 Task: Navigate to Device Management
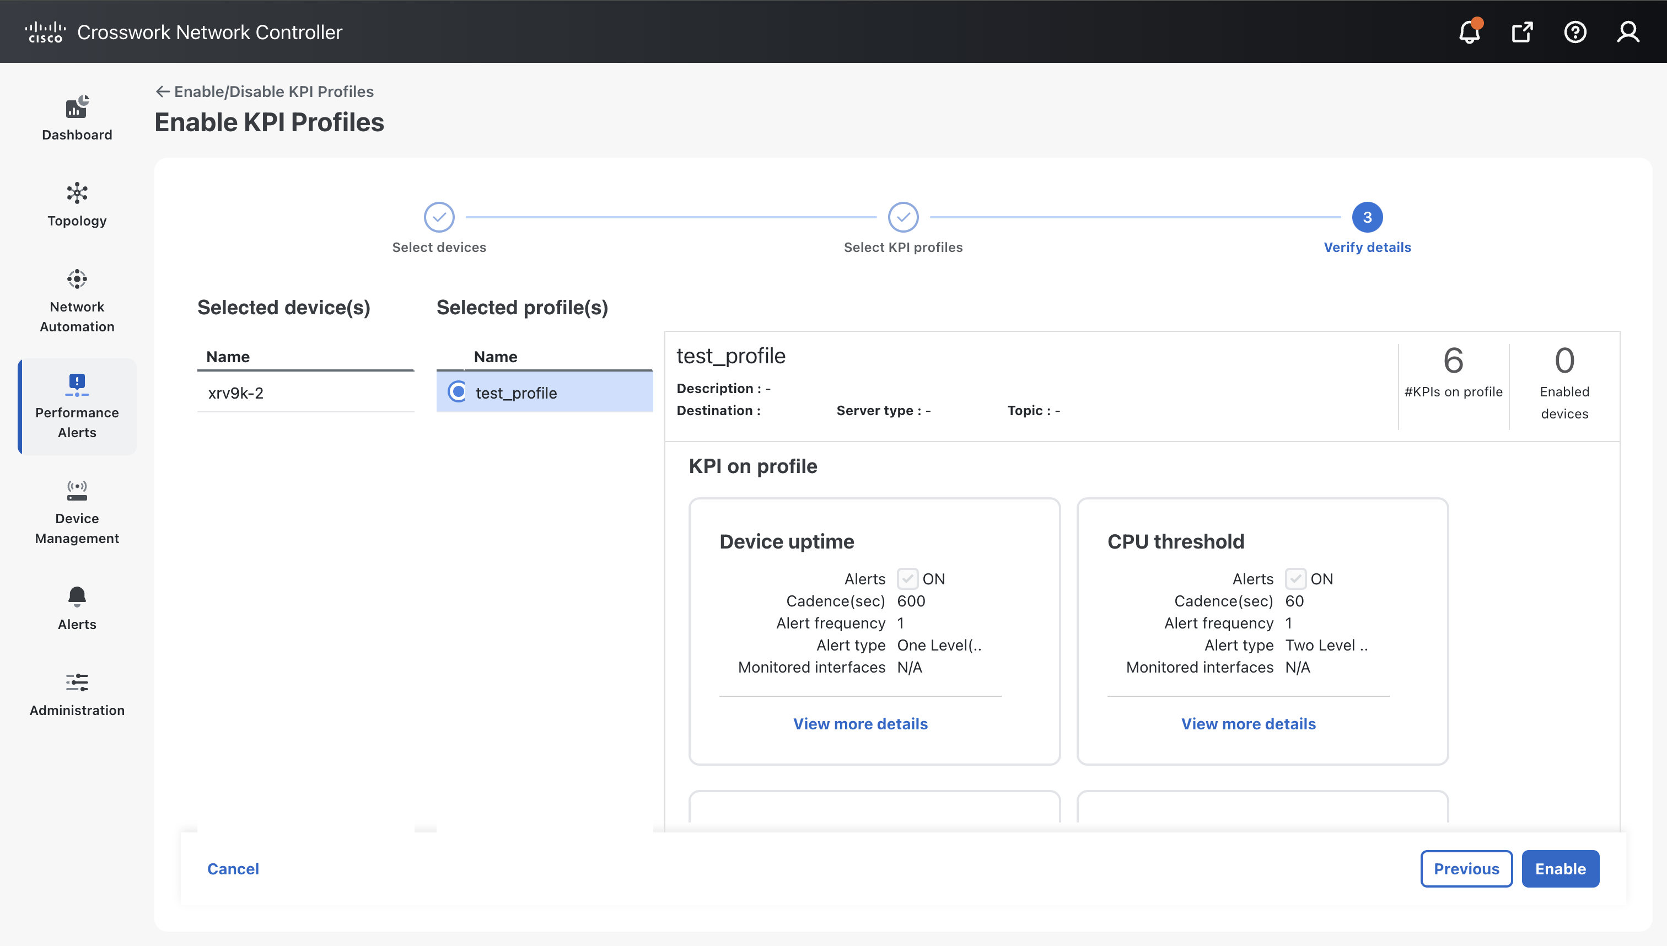tap(76, 512)
